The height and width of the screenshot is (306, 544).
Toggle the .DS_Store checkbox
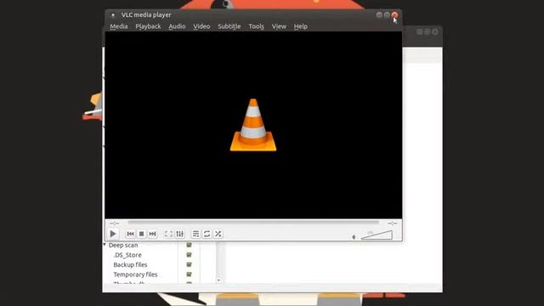[x=189, y=255]
